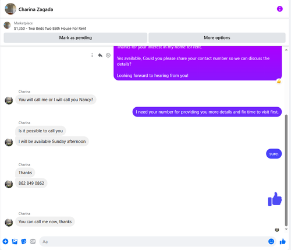
Task: Click the thumbs up reaction on the purple message
Action: [x=279, y=81]
